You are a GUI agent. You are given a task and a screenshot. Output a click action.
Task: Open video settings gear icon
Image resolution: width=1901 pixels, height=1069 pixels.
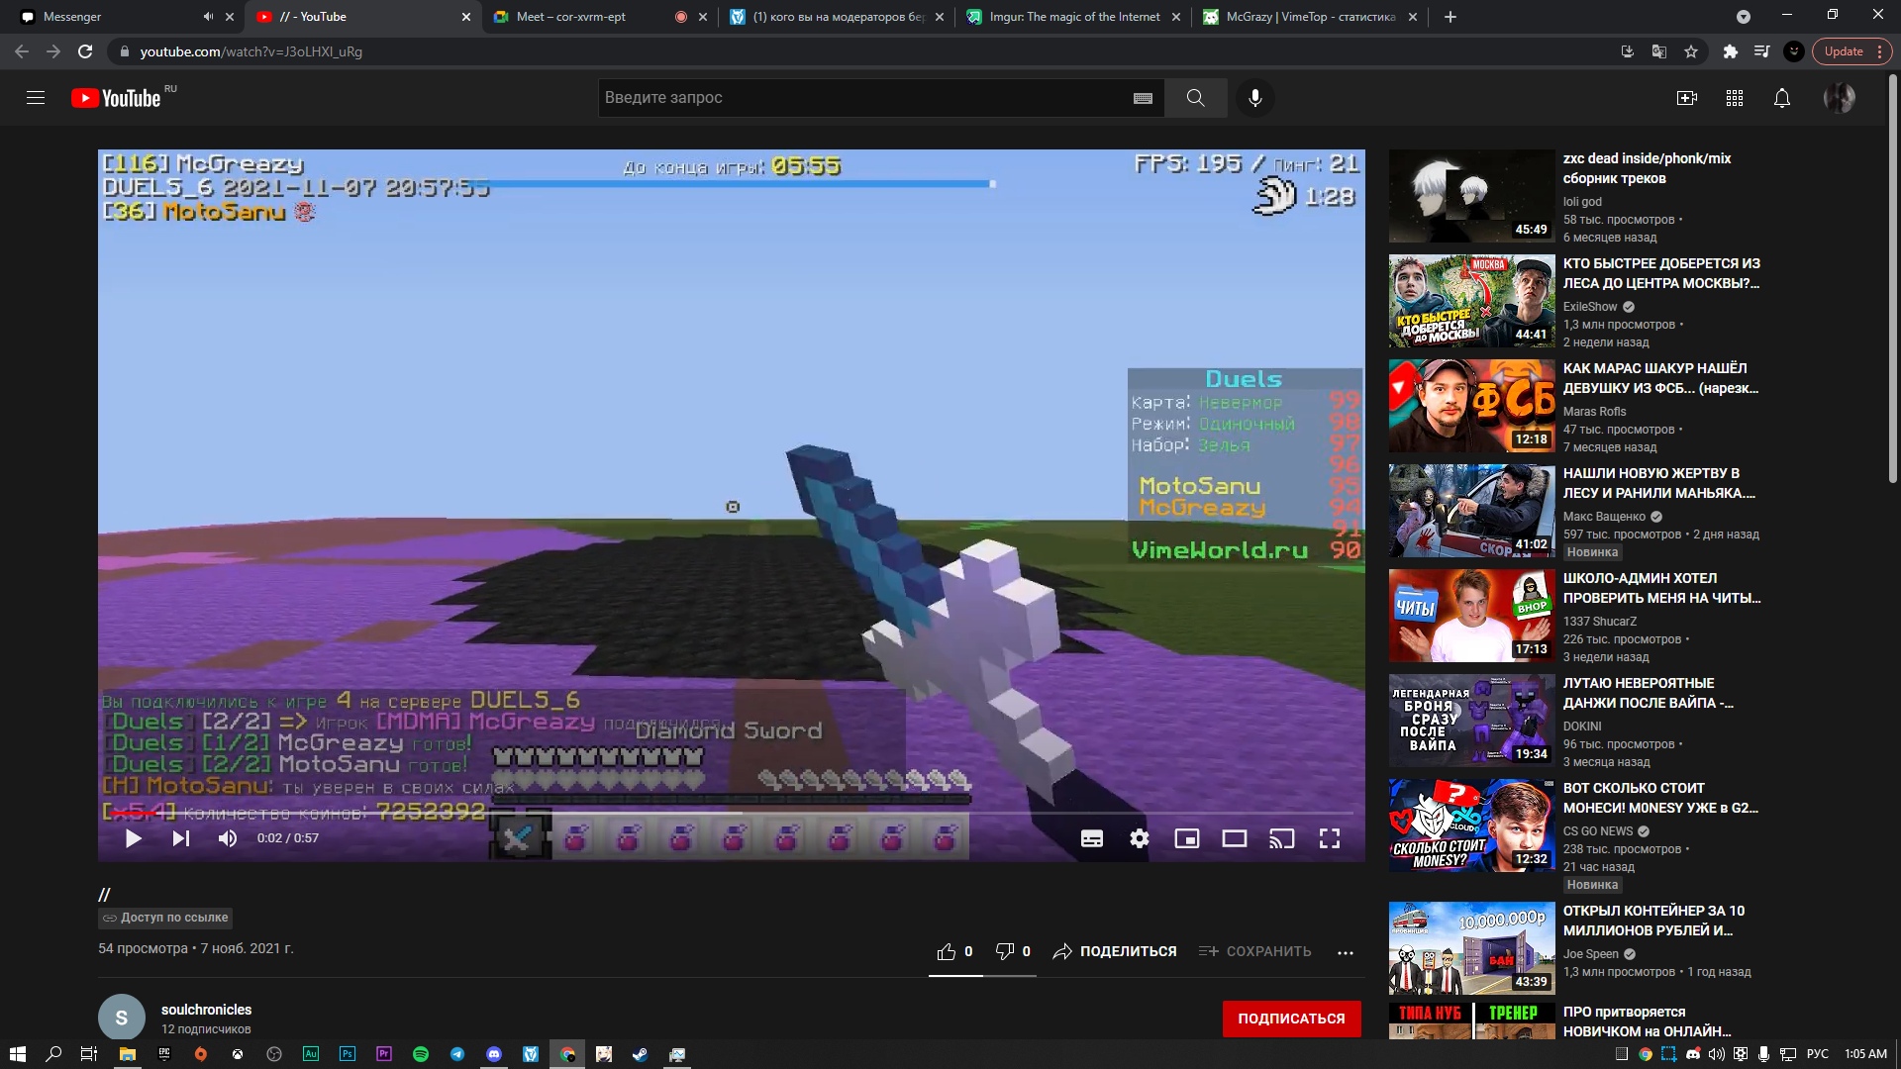click(x=1139, y=838)
